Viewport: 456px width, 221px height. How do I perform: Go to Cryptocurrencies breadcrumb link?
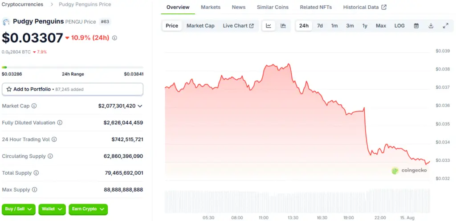(22, 4)
